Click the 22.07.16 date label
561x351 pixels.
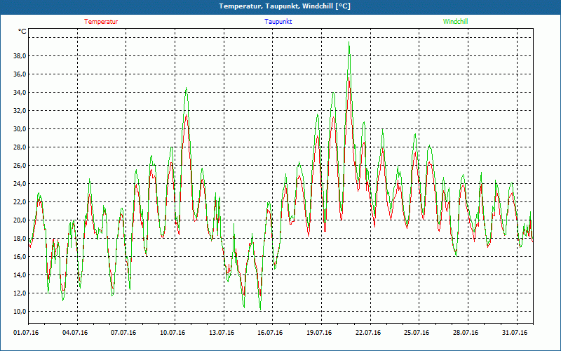tap(367, 333)
